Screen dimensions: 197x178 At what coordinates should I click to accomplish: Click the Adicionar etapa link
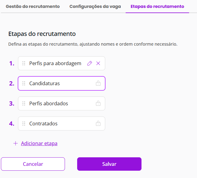pos(39,143)
